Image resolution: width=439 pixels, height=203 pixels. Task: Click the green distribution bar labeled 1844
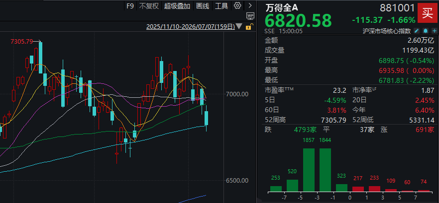(326, 170)
